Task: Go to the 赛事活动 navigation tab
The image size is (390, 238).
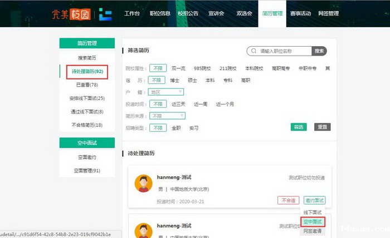Action: click(300, 13)
